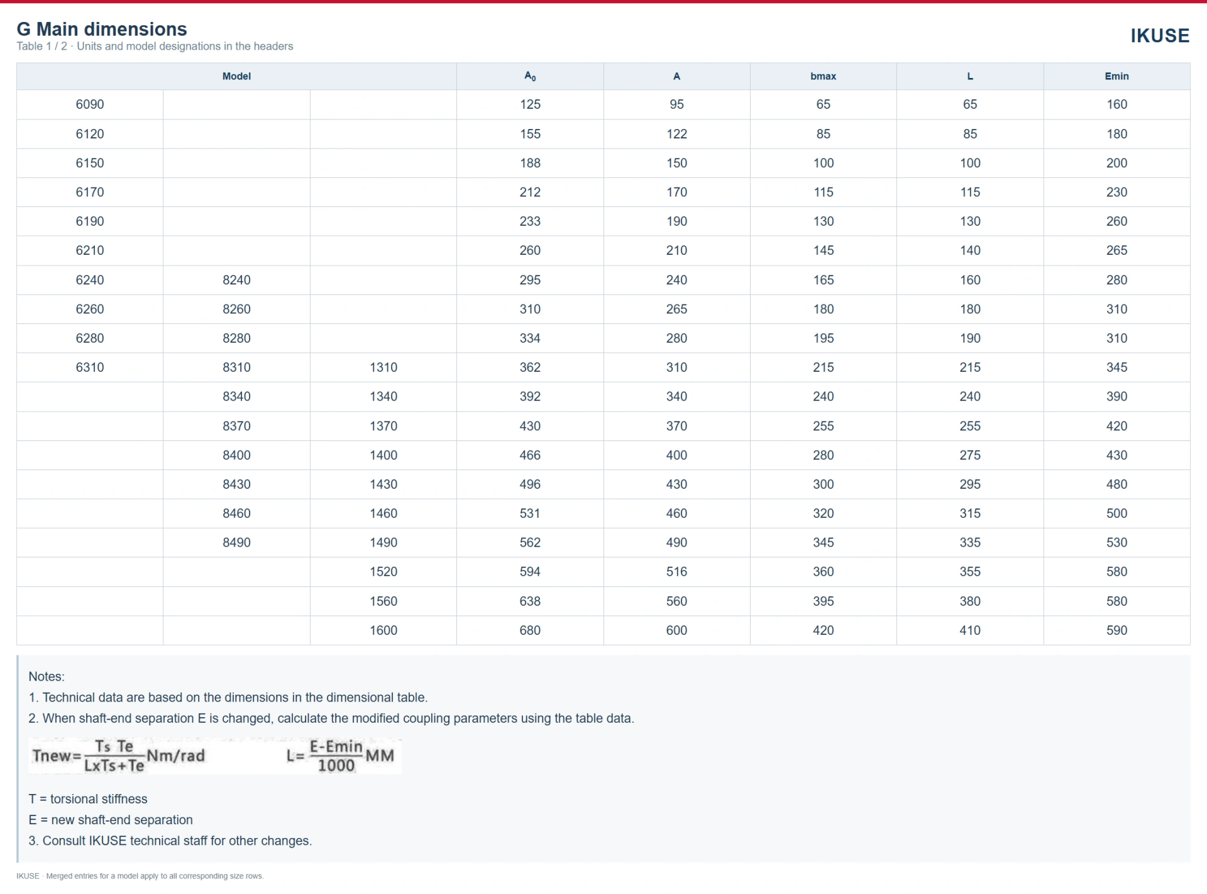Viewport: 1207px width, 894px height.
Task: Select model cell 6150
Action: coord(90,163)
